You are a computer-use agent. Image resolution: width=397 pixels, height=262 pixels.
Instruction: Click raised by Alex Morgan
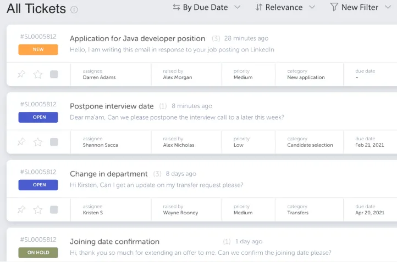click(178, 77)
